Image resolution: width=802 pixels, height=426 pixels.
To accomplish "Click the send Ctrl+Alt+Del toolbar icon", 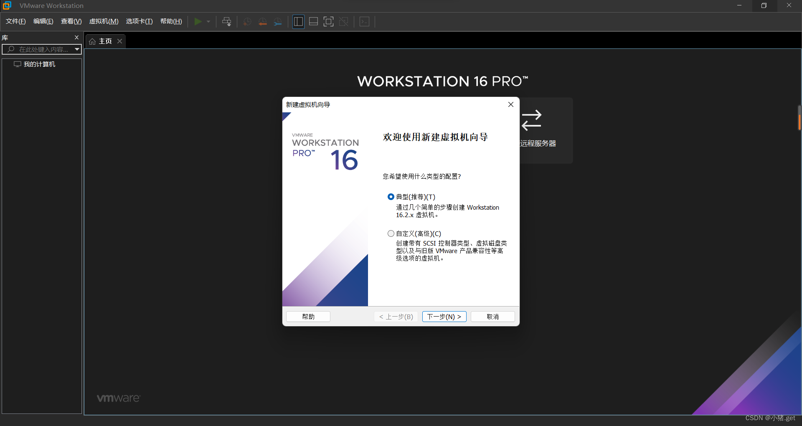I will coord(227,21).
